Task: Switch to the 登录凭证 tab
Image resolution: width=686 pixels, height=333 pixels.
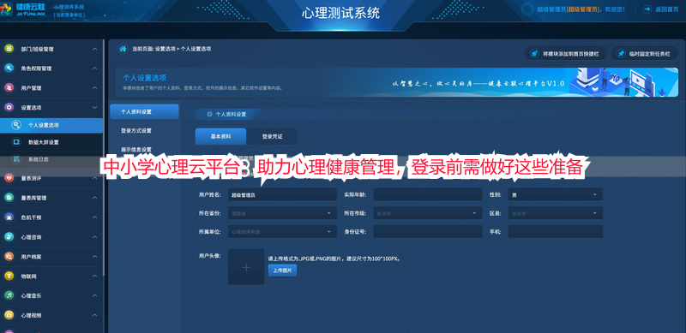Action: click(x=272, y=136)
